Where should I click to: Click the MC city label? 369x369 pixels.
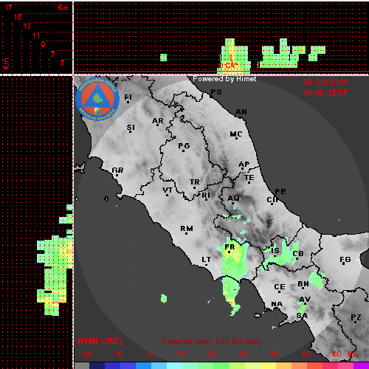(236, 134)
